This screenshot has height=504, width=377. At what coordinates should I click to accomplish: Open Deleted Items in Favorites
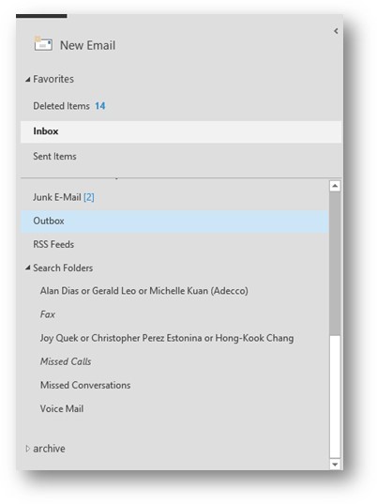point(69,106)
